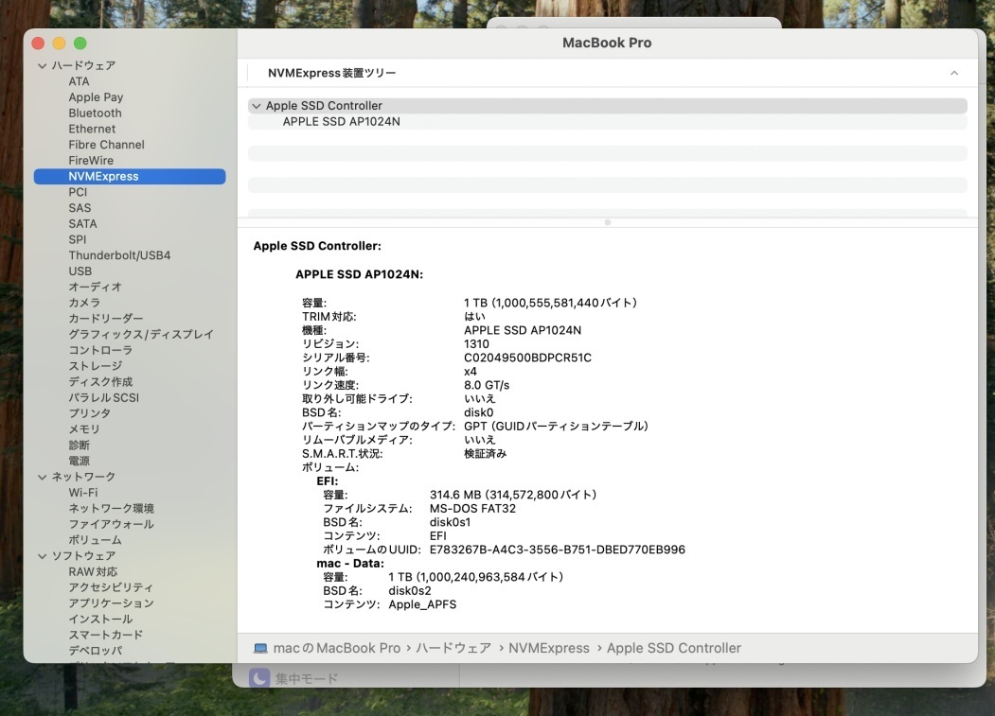
Task: Click the NVMExpress装置ツリー sort chevron
Action: [953, 73]
